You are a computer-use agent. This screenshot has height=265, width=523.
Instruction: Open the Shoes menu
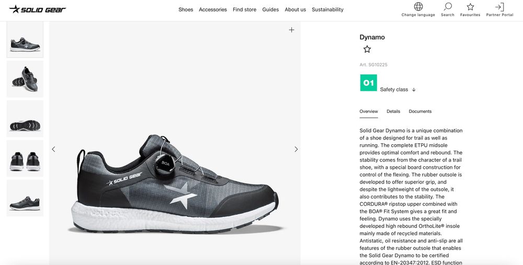tap(186, 9)
